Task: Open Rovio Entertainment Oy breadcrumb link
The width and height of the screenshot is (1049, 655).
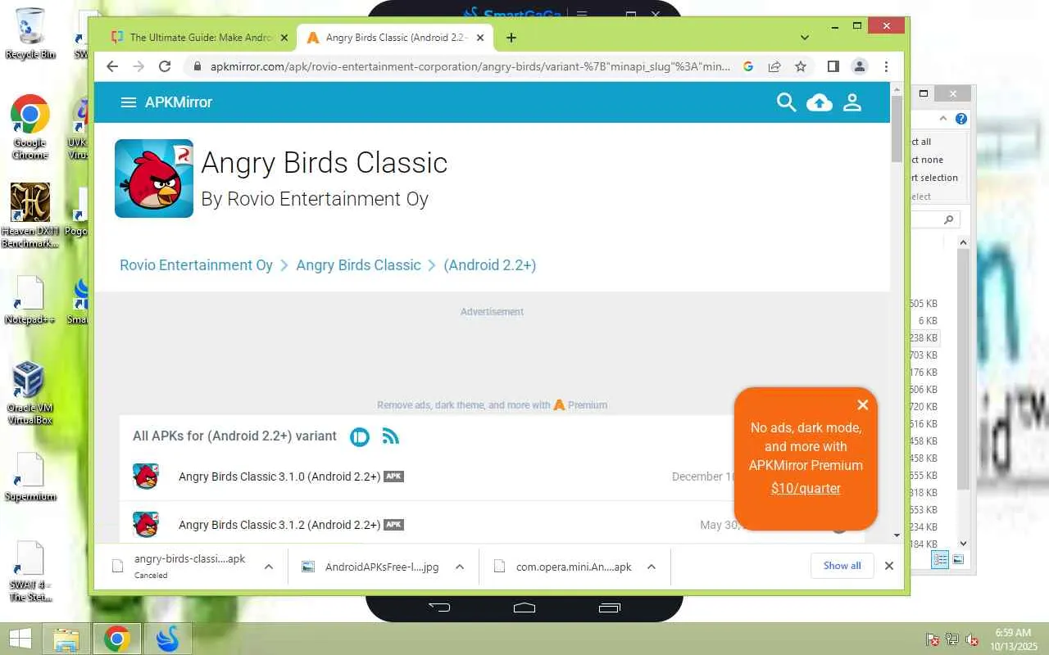Action: coord(196,265)
